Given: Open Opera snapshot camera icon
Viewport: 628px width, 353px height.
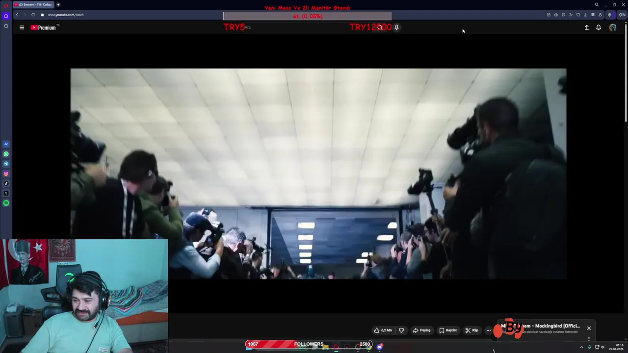Looking at the screenshot, I should pos(556,15).
